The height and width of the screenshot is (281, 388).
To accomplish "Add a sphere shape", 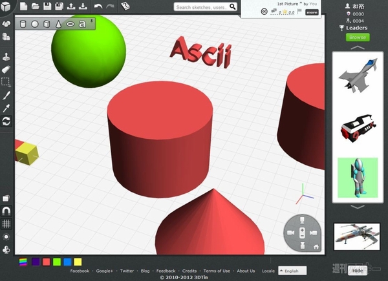I will click(x=35, y=24).
